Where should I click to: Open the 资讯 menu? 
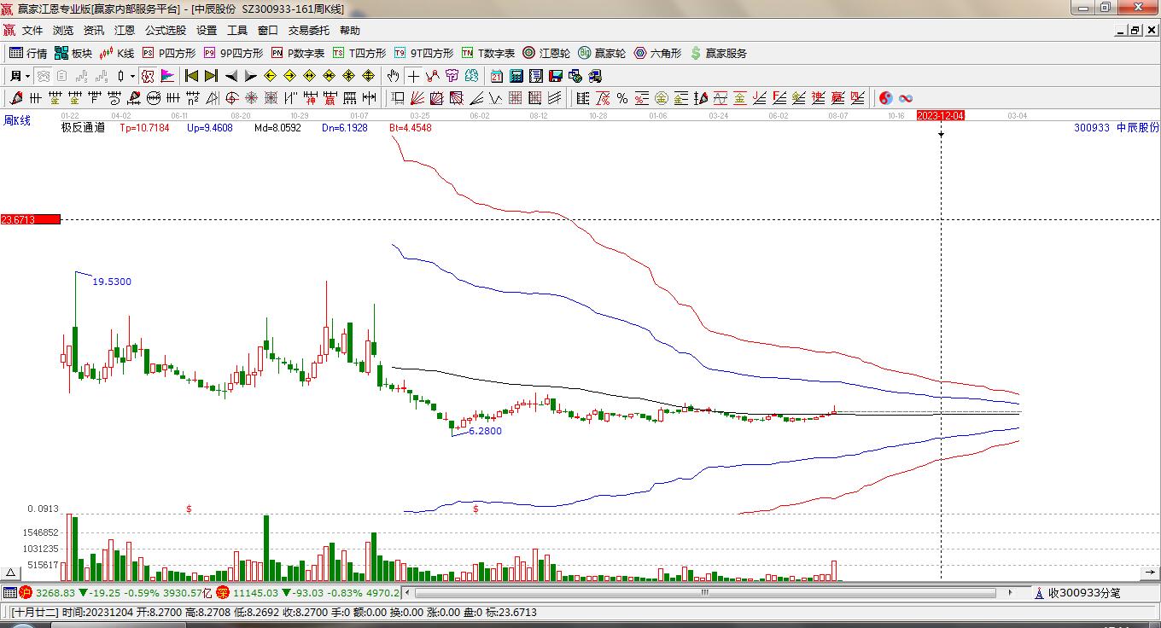94,31
